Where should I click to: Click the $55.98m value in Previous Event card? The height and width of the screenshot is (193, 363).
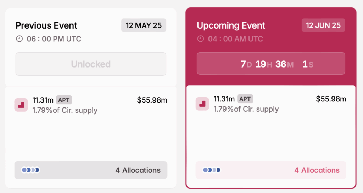click(152, 100)
